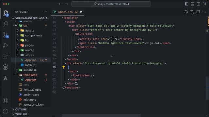The width and height of the screenshot is (209, 117).
Task: Open the .env file
Action: pos(31,85)
